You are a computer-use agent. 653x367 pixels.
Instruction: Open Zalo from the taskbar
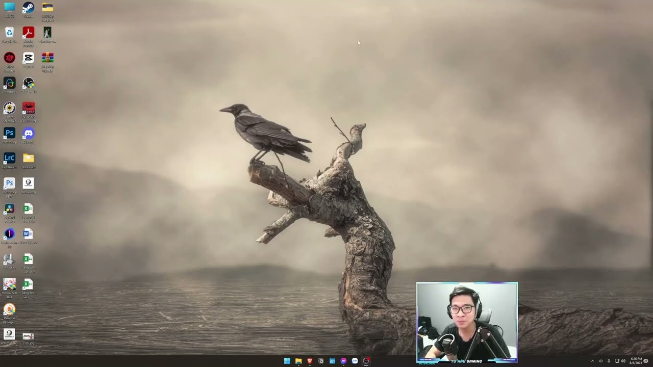coord(355,361)
